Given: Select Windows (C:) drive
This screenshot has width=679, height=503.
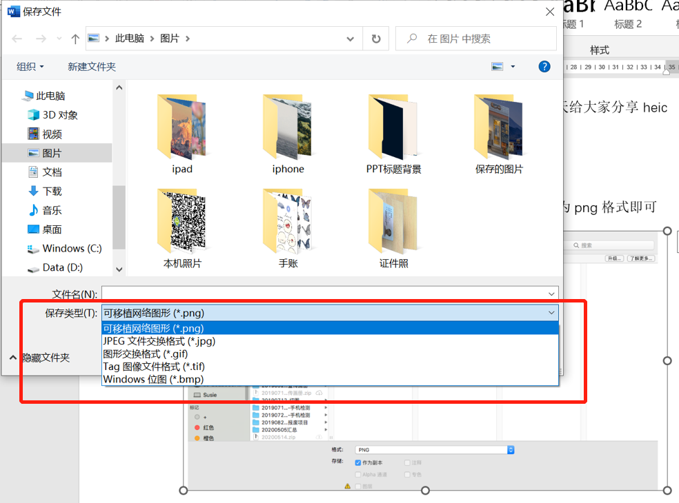Looking at the screenshot, I should click(x=65, y=248).
